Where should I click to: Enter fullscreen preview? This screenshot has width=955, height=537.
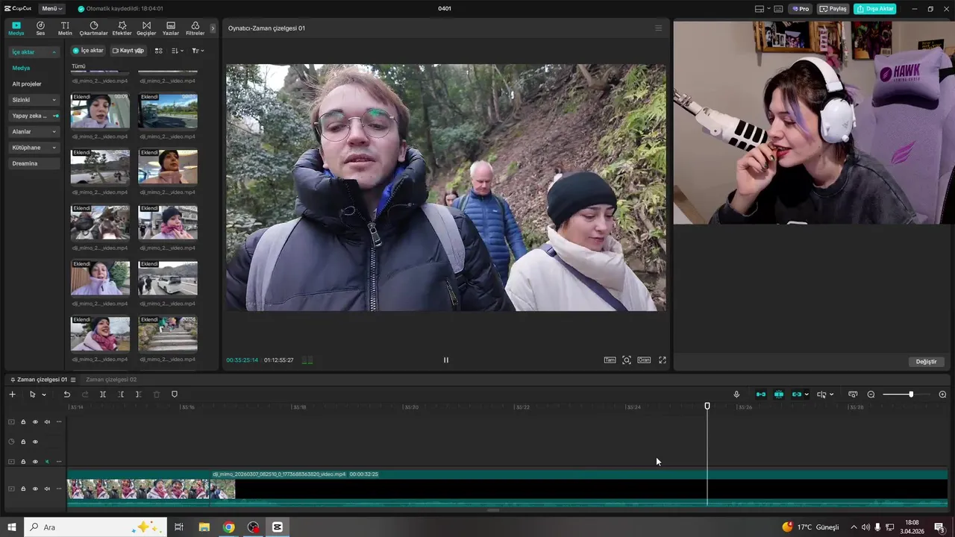[x=662, y=360]
